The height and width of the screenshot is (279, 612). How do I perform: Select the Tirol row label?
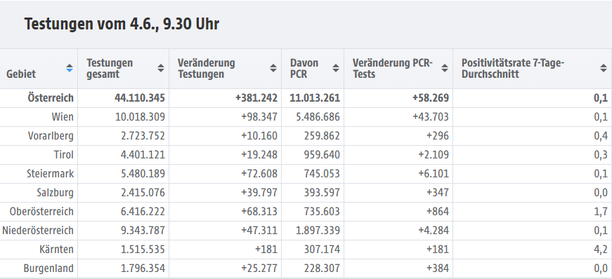coord(64,155)
